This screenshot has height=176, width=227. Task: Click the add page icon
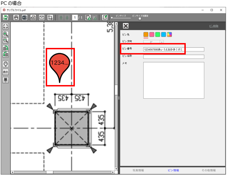click(x=88, y=17)
